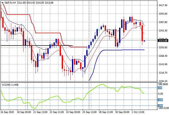169x115 pixels.
Task: Click the 25 Sep 13:00 time label
Action: (89, 112)
